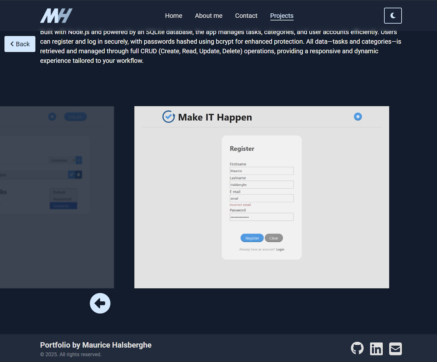The width and height of the screenshot is (437, 362).
Task: Select the E-mail input field
Action: pos(261,198)
